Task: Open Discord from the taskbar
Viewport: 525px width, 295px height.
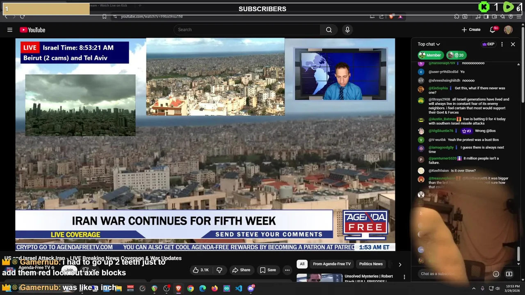Action: click(251, 288)
